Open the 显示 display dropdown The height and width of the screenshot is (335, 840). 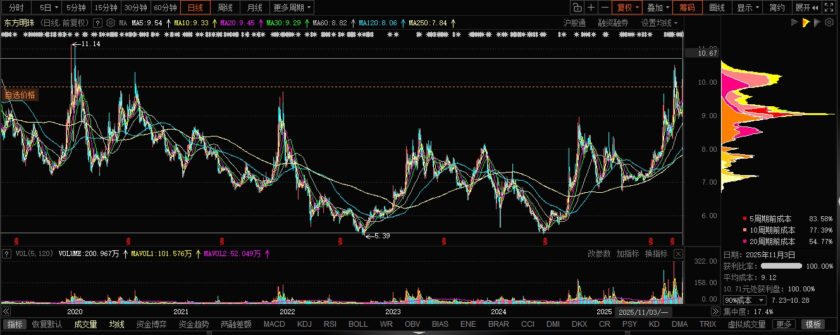[748, 8]
